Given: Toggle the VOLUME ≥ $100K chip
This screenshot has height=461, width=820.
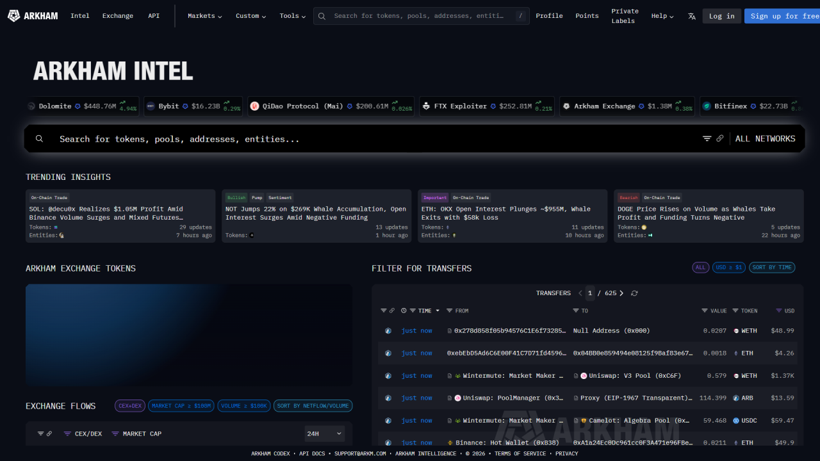Looking at the screenshot, I should pyautogui.click(x=244, y=406).
